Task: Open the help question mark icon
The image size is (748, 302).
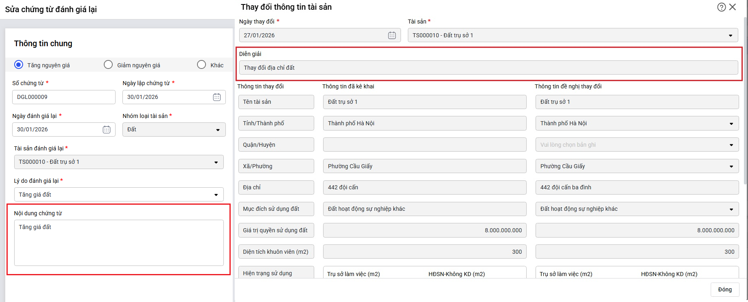Action: (721, 7)
